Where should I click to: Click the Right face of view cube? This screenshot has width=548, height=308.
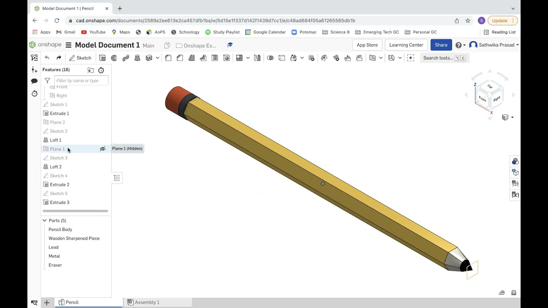497,99
